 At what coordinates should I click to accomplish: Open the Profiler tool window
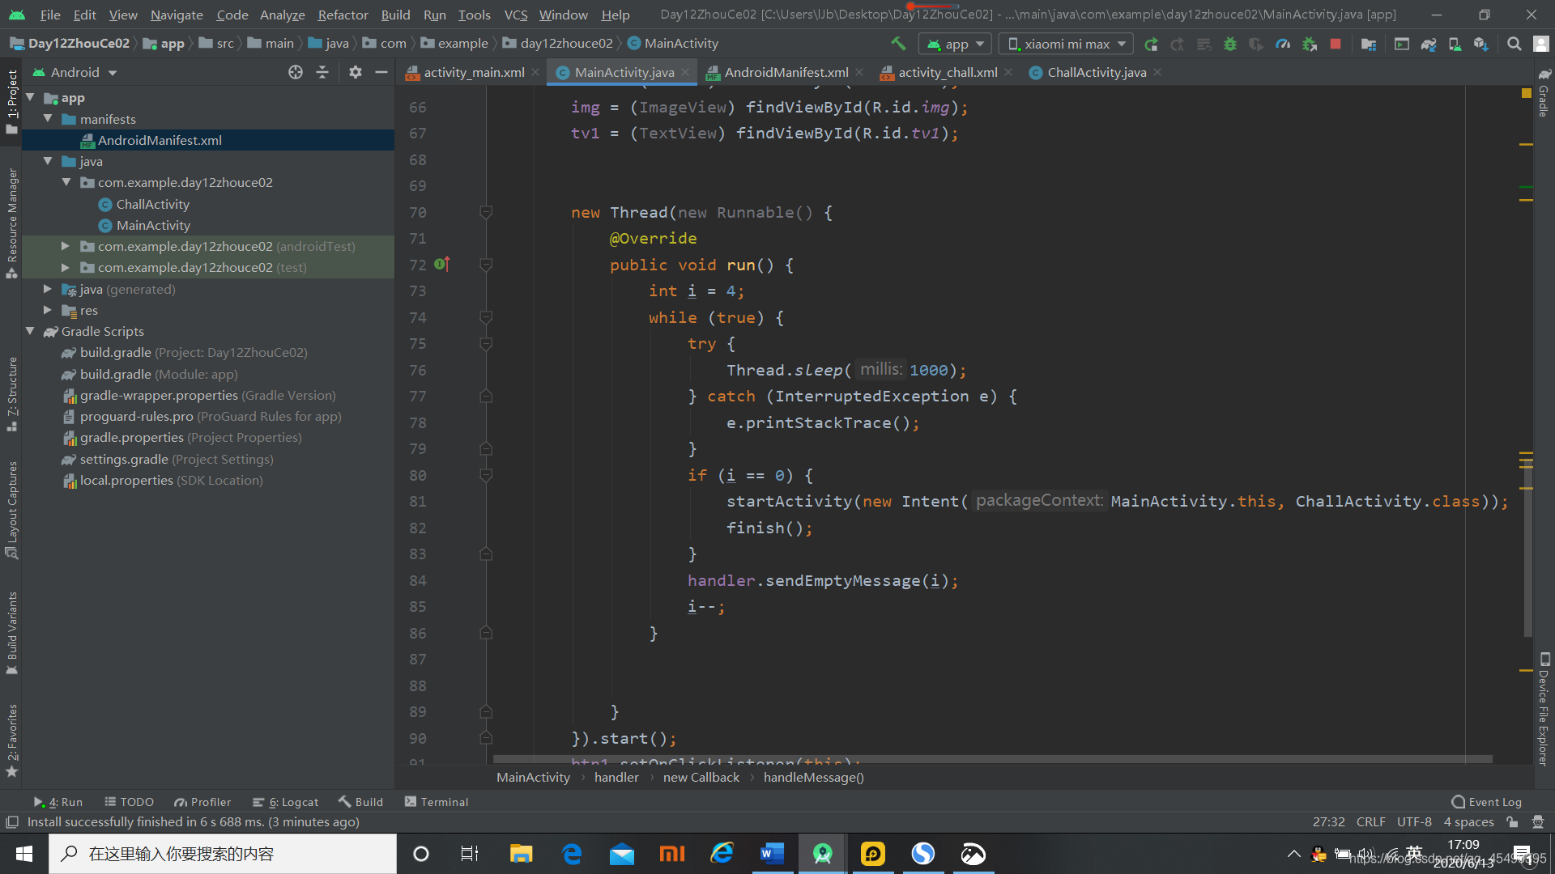coord(202,802)
